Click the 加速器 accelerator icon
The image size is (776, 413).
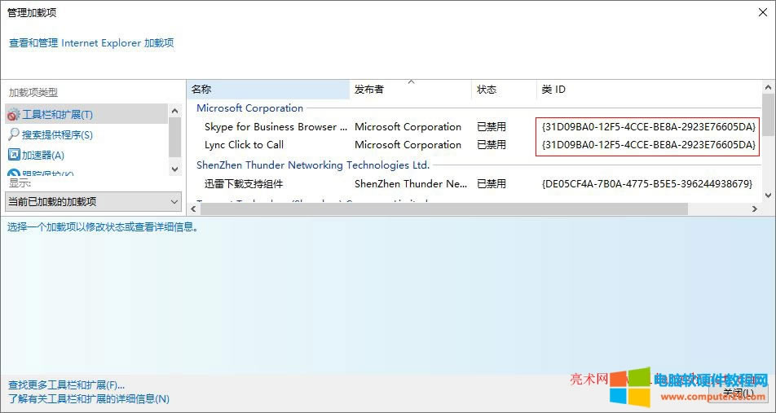(13, 155)
